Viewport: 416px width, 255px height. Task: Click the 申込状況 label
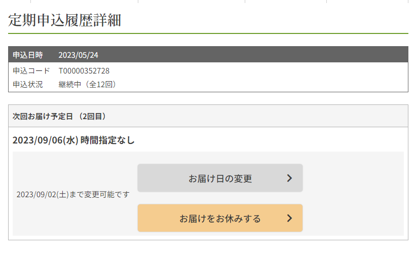point(28,84)
